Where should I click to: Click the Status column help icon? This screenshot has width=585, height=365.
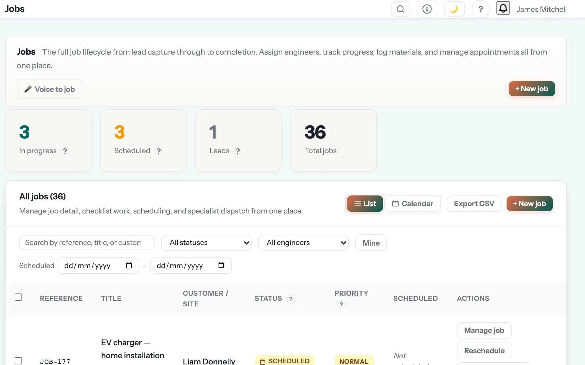tap(291, 299)
